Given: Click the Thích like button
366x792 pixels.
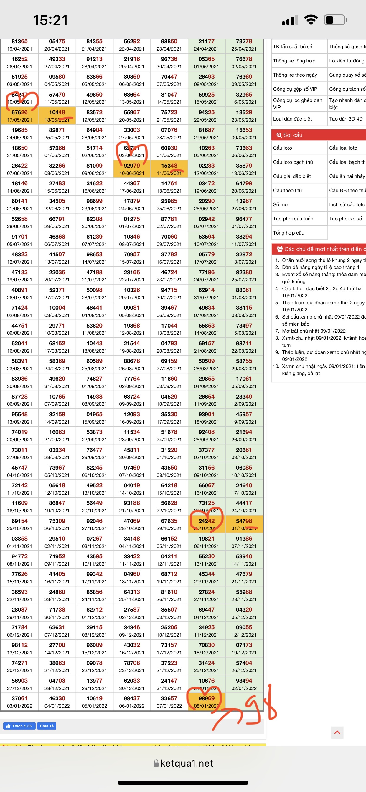Looking at the screenshot, I should (x=19, y=726).
